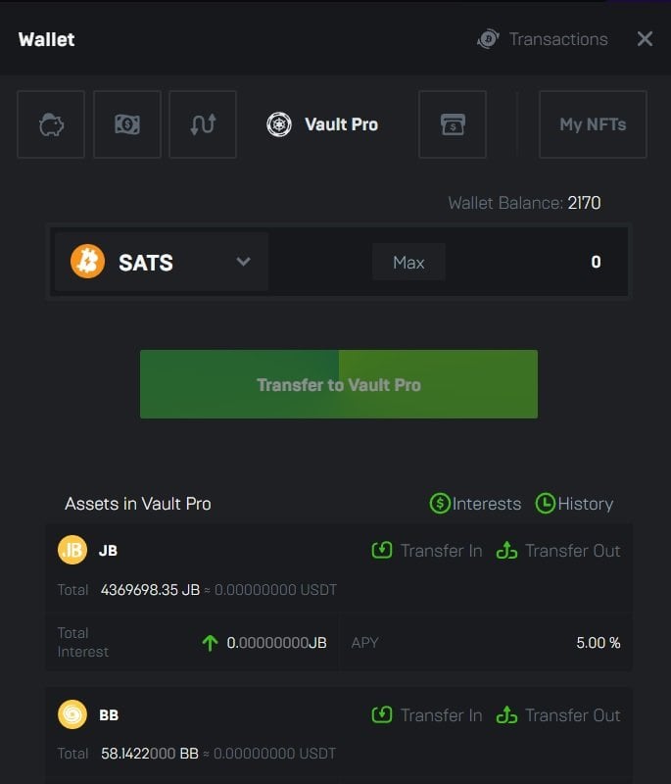This screenshot has height=784, width=671.
Task: Open the piggy bank deposit tab
Action: 51,124
